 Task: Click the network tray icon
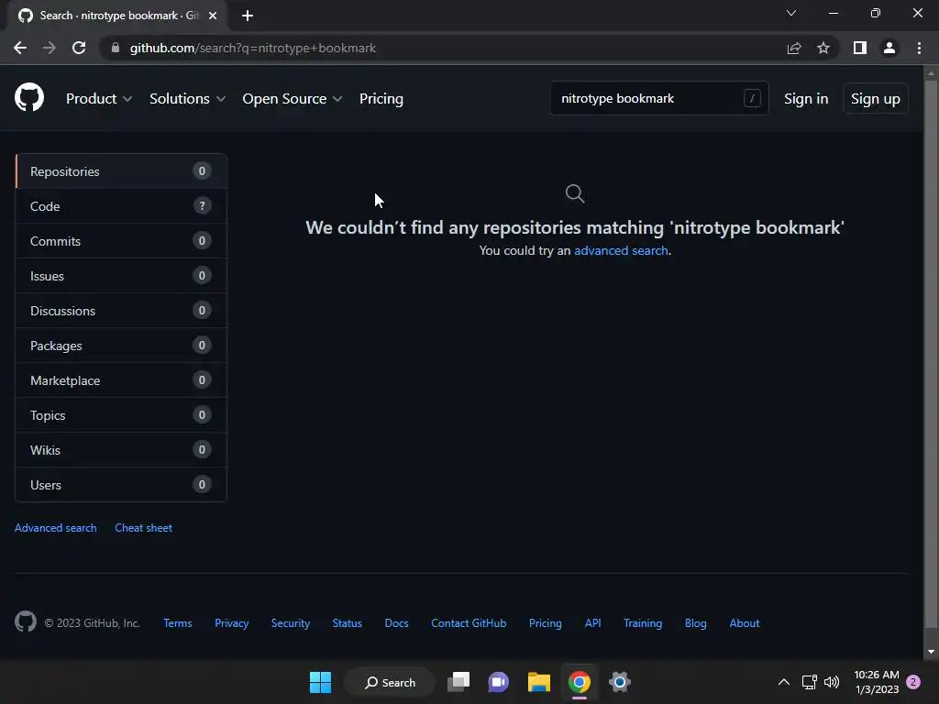click(810, 682)
